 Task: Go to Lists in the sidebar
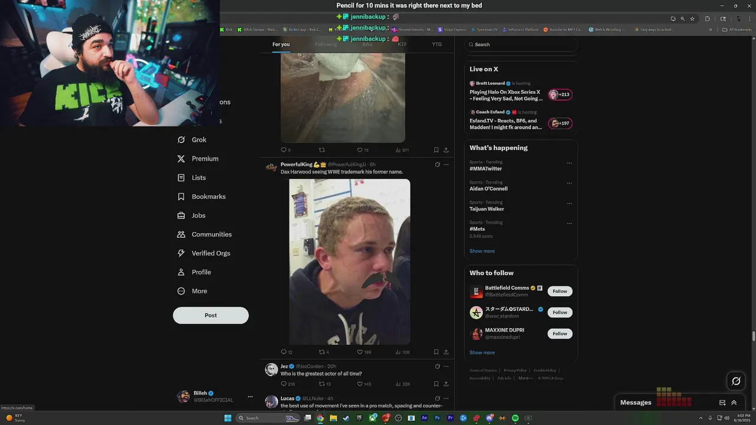point(191,178)
